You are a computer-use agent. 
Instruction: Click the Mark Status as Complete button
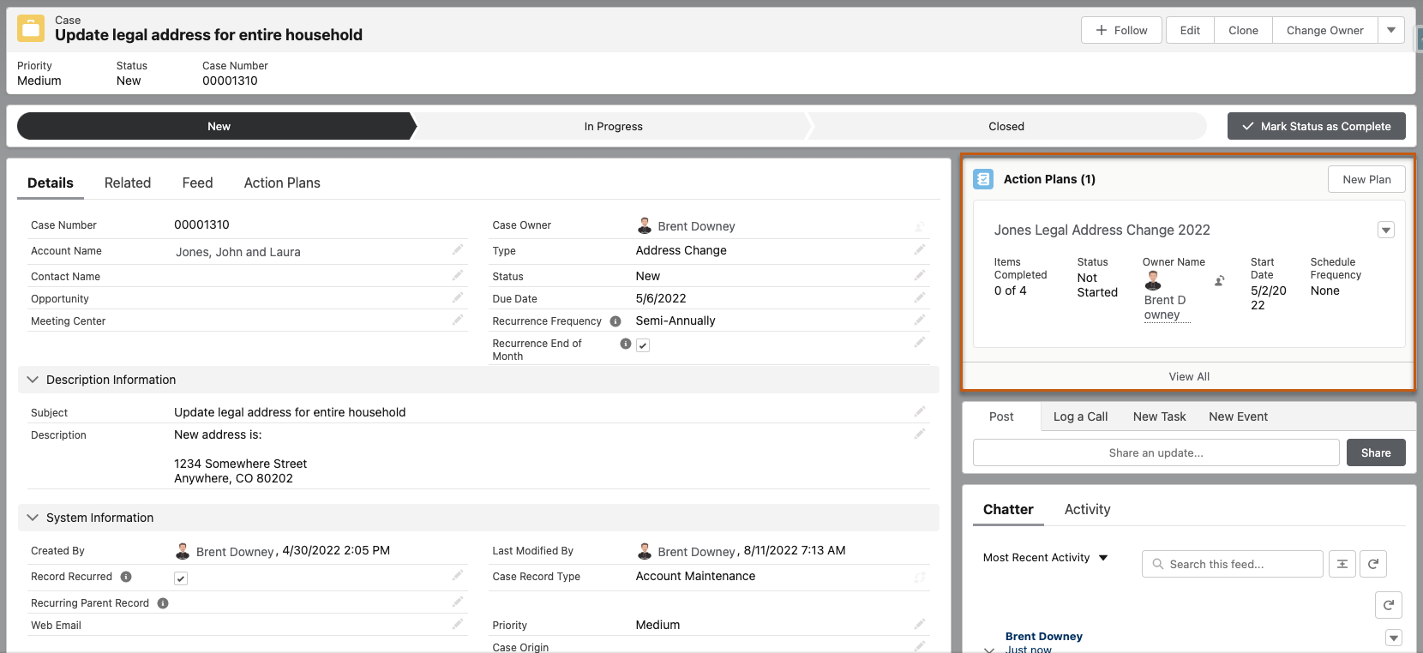1316,126
